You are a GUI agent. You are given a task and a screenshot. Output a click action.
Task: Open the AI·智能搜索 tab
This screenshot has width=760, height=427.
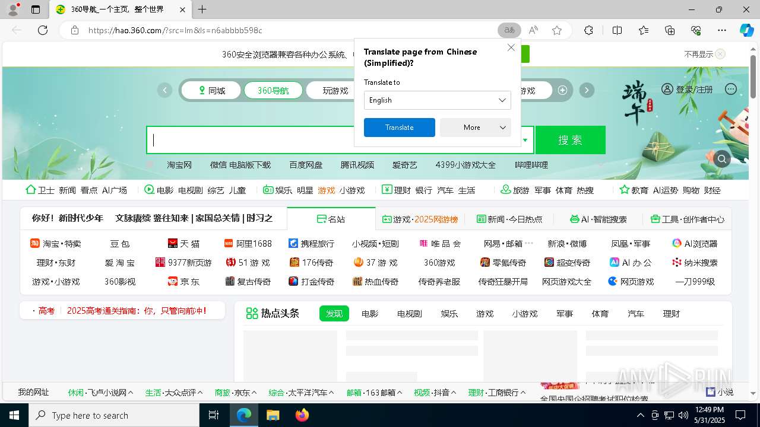point(598,219)
